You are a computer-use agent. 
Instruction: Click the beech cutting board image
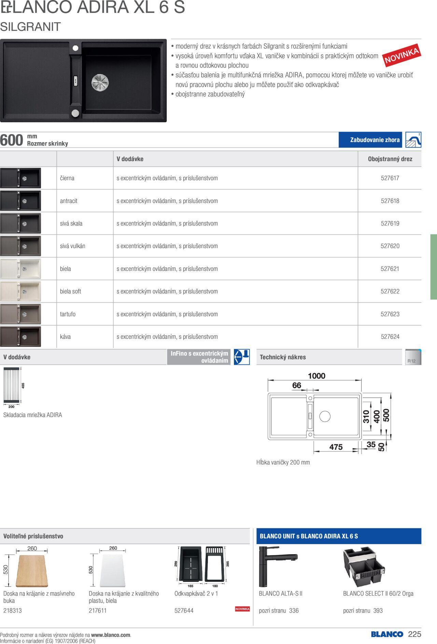pyautogui.click(x=32, y=571)
